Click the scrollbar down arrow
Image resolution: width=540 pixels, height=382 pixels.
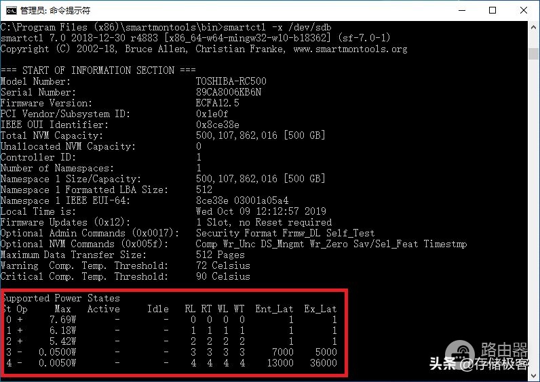(533, 375)
